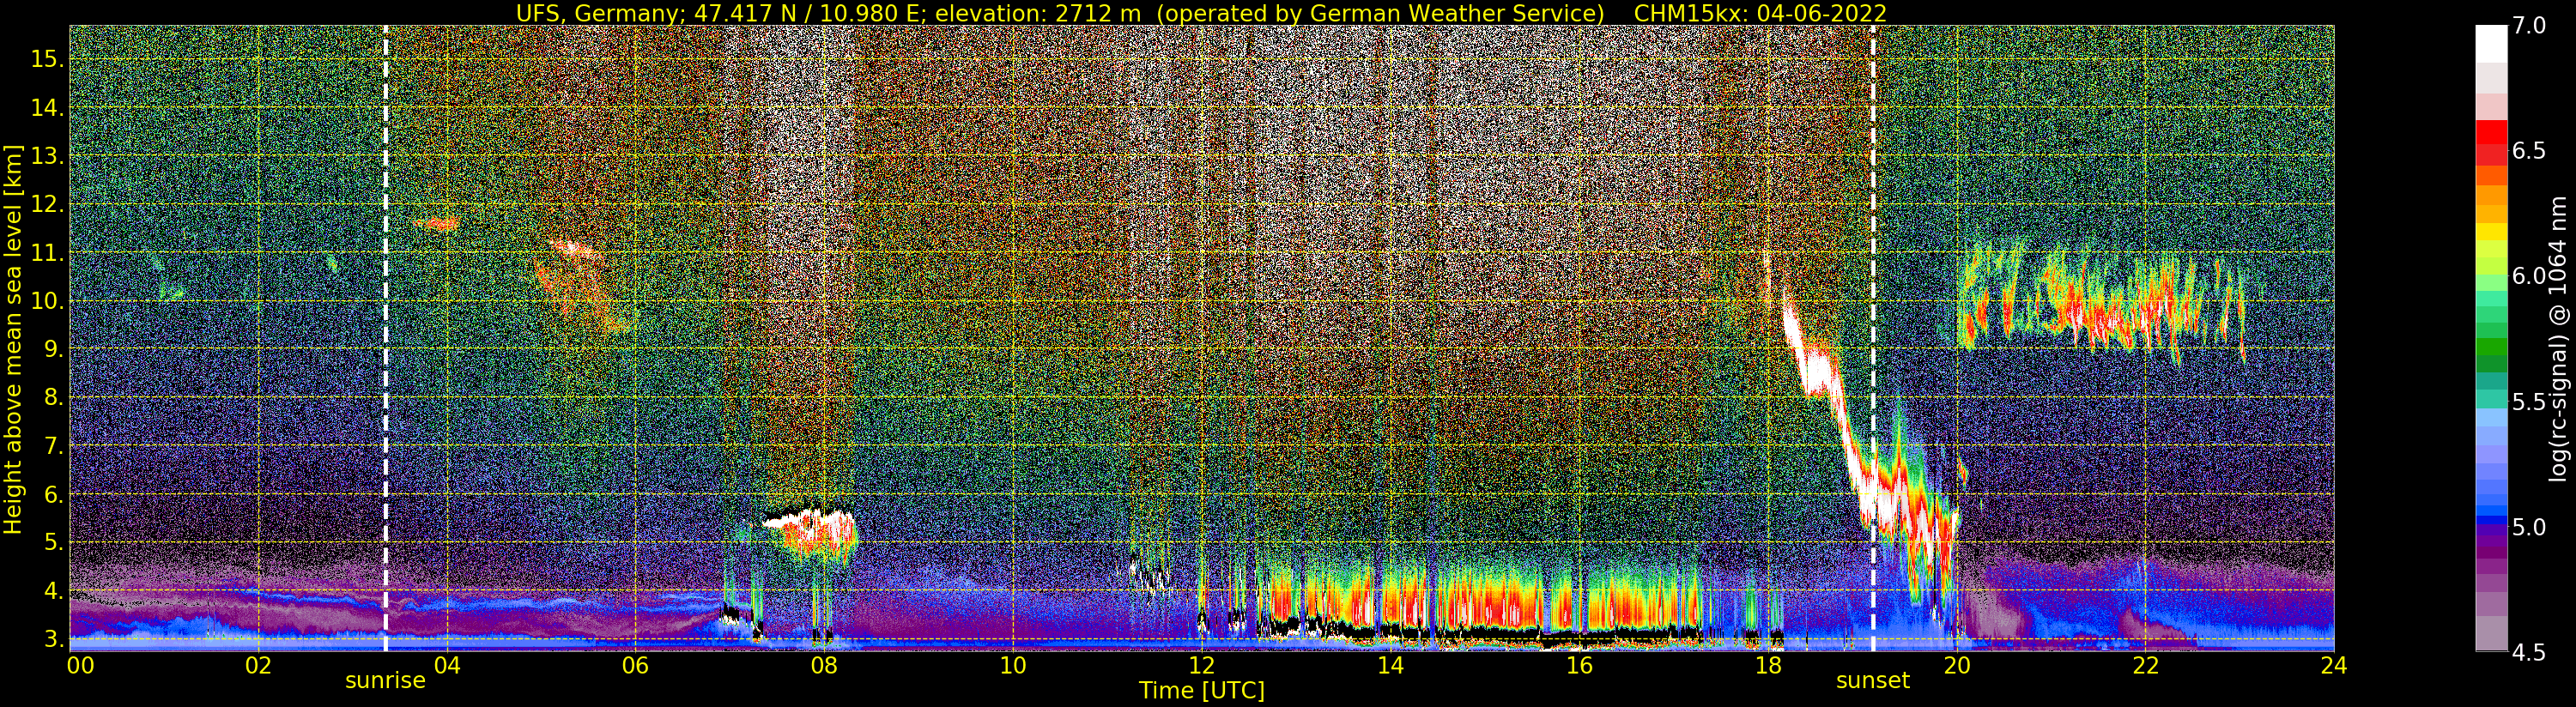The height and width of the screenshot is (707, 2576).
Task: Click the time tick label '04'
Action: (x=447, y=665)
